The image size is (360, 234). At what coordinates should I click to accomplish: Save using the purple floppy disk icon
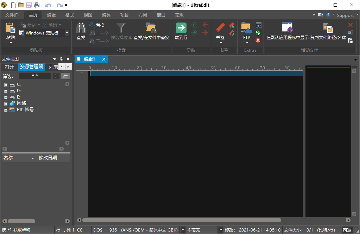pos(29,5)
